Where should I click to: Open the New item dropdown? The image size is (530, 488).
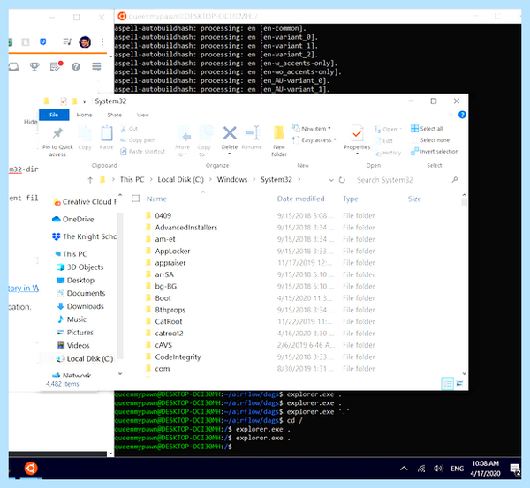(311, 128)
